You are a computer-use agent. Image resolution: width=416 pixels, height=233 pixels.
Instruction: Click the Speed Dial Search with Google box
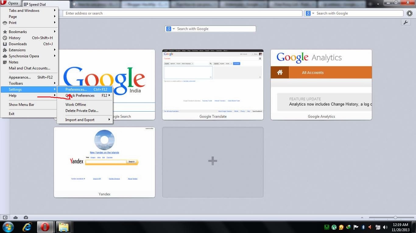(210, 29)
